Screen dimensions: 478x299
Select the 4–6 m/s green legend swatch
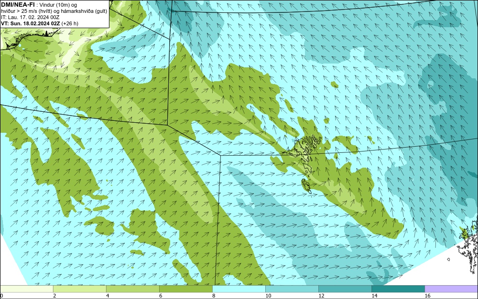pos(132,288)
